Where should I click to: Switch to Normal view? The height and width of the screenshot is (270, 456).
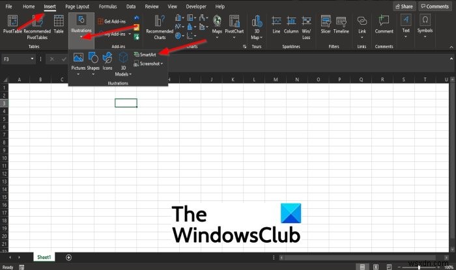[x=362, y=267]
